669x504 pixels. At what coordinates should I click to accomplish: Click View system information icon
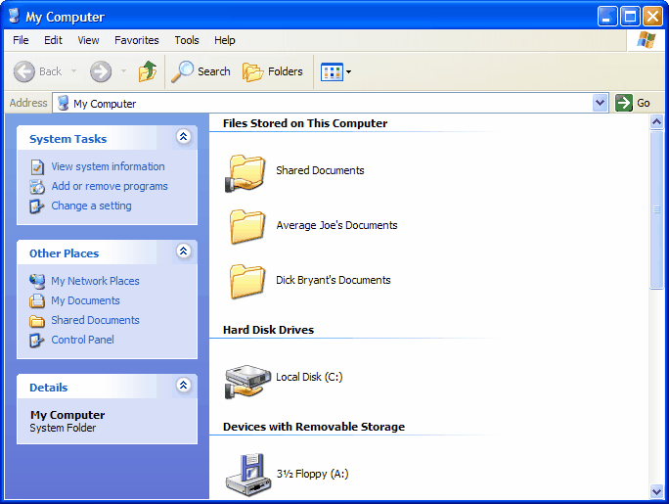tap(37, 167)
